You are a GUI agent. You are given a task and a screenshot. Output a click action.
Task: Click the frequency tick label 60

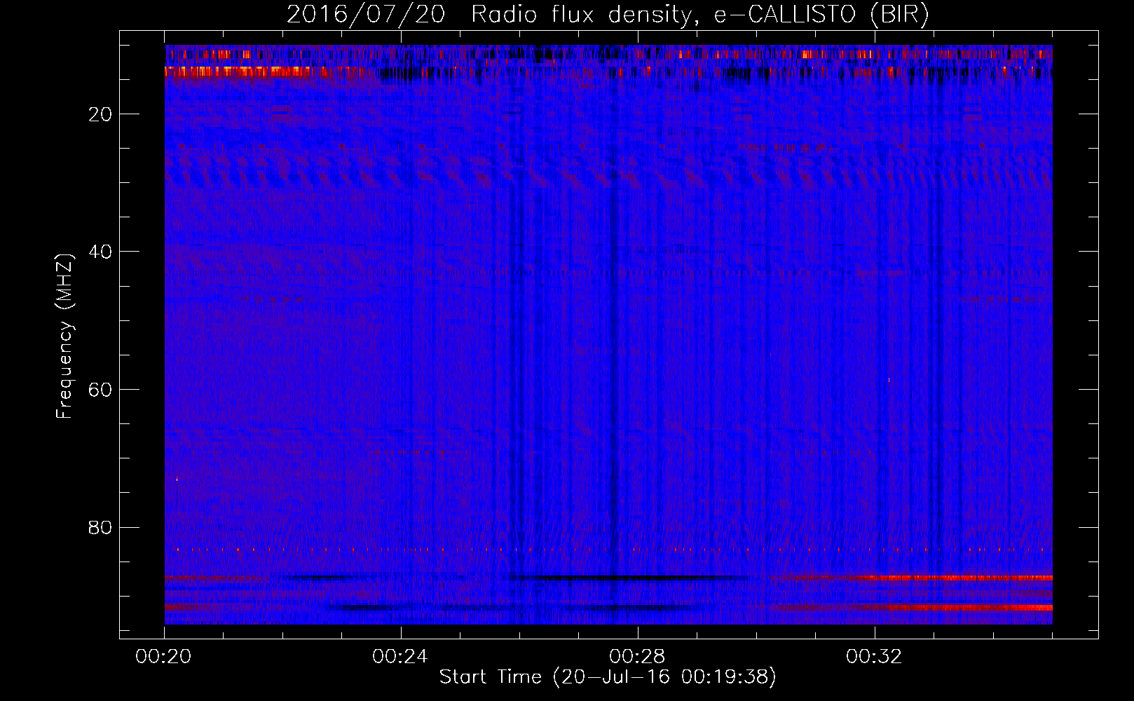tap(100, 390)
